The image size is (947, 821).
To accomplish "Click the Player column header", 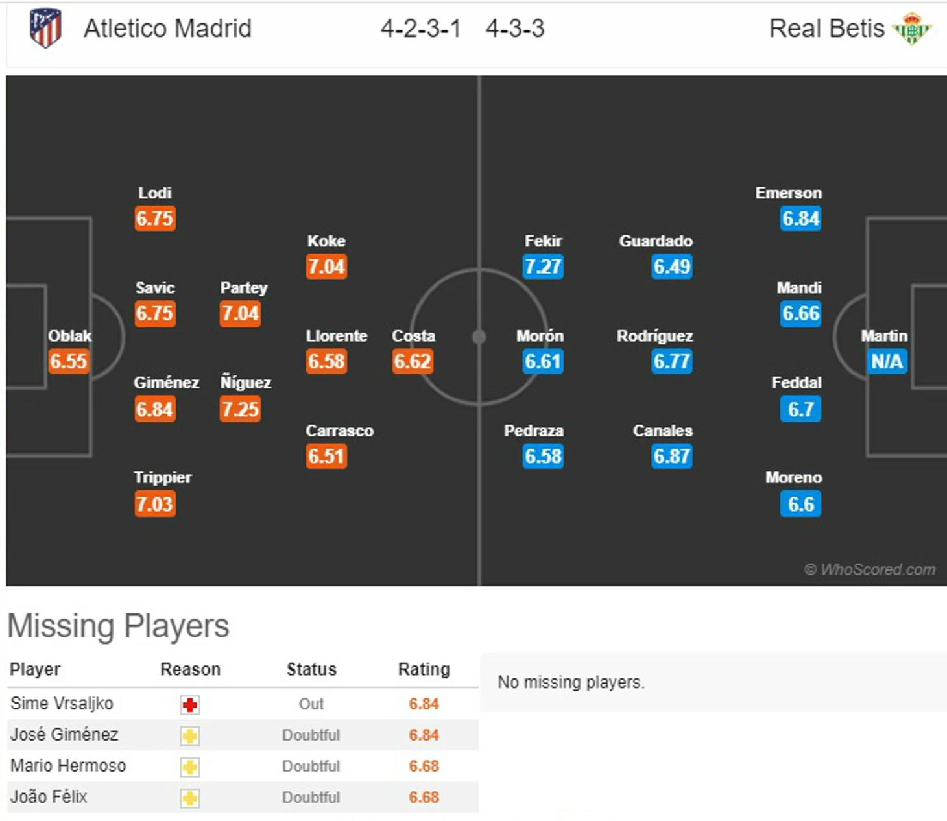I will (x=35, y=669).
